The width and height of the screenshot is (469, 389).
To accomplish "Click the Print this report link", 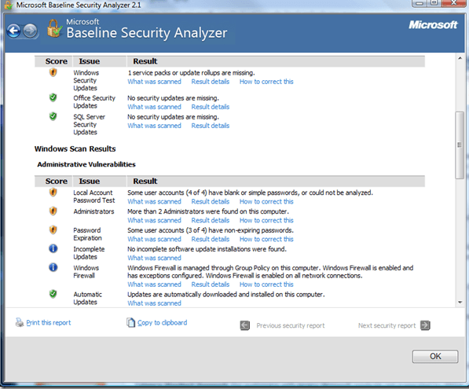I will coord(49,322).
